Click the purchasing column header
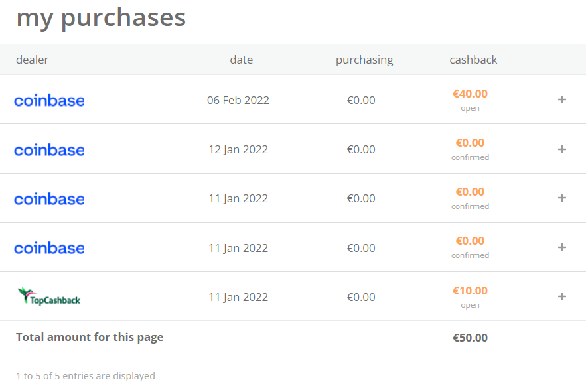 364,60
